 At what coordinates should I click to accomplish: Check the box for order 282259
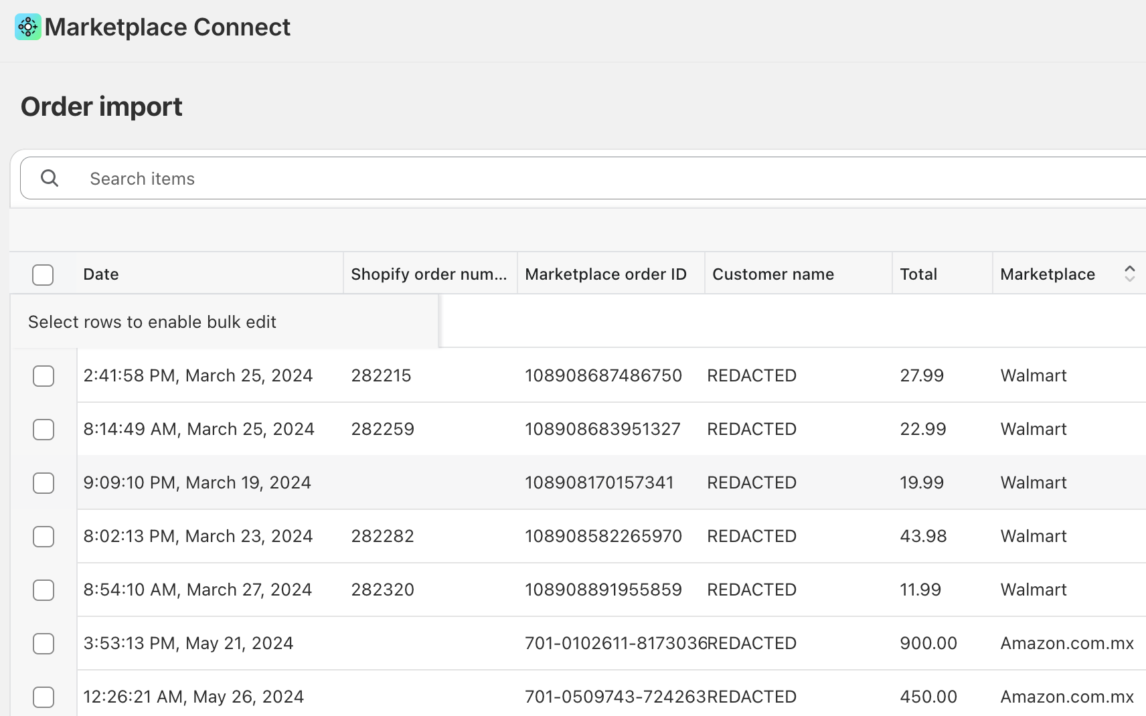[x=44, y=430]
